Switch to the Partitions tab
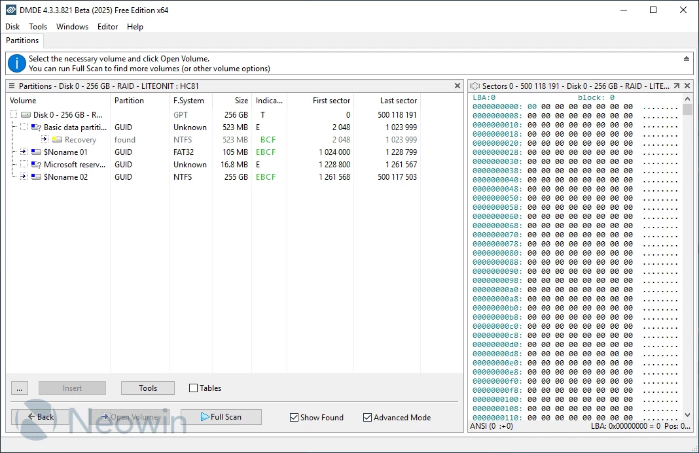699x453 pixels. pyautogui.click(x=22, y=41)
